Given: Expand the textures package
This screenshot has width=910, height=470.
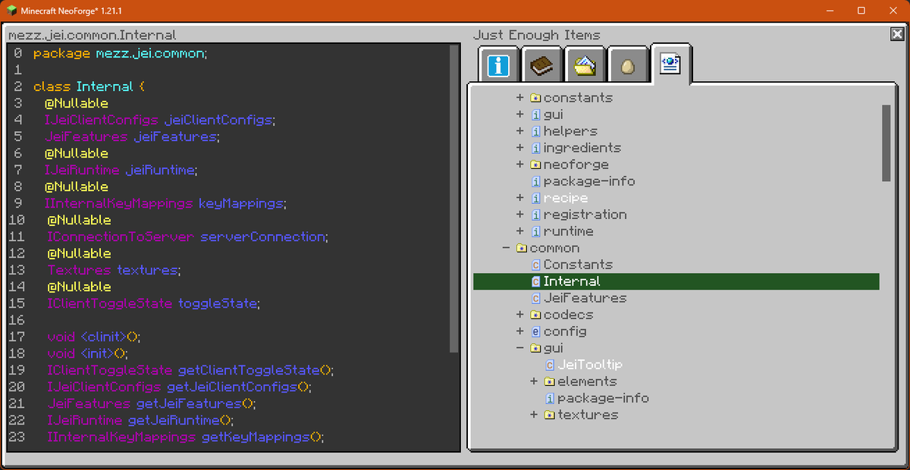Looking at the screenshot, I should pos(534,415).
